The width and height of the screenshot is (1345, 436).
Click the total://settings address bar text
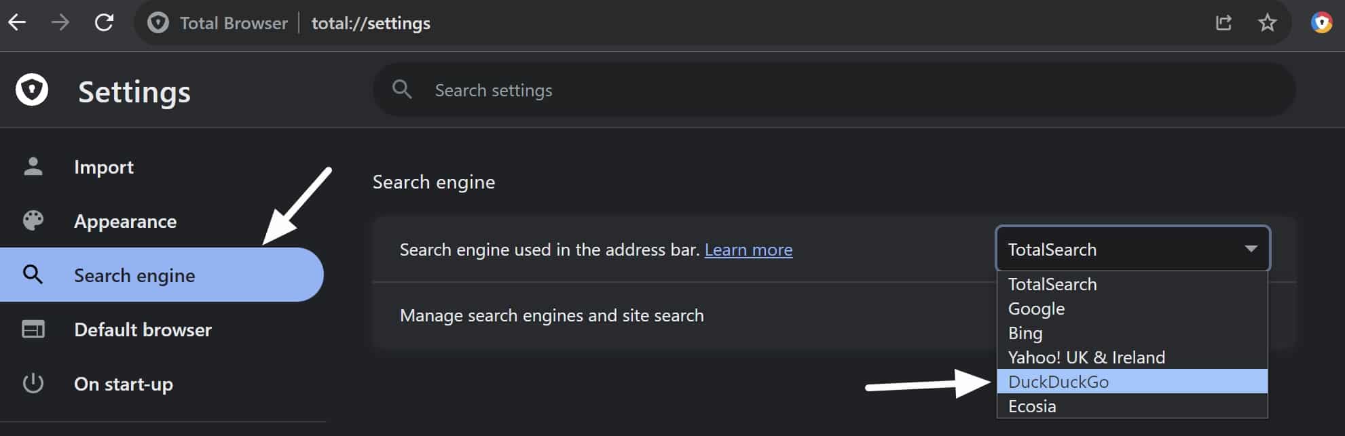click(371, 23)
